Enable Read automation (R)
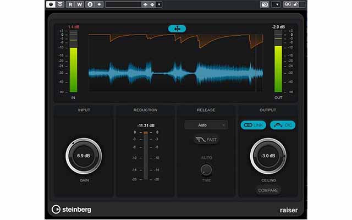Screen dimensions: 352x220 point(70,4)
